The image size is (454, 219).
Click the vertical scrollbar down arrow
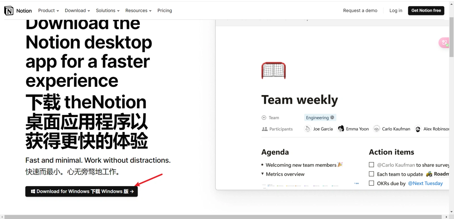tap(451, 212)
